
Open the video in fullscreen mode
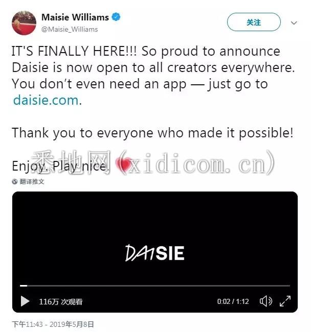tap(285, 301)
